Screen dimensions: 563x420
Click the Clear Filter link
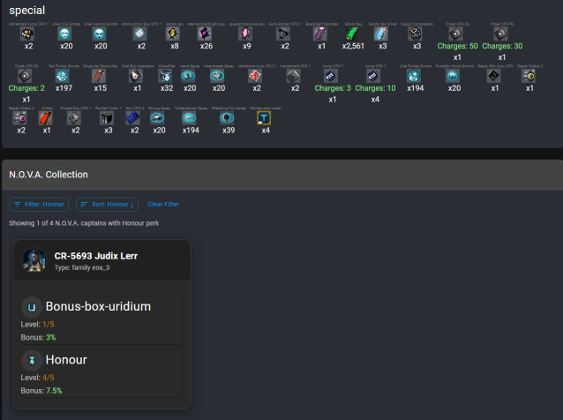[x=163, y=204]
